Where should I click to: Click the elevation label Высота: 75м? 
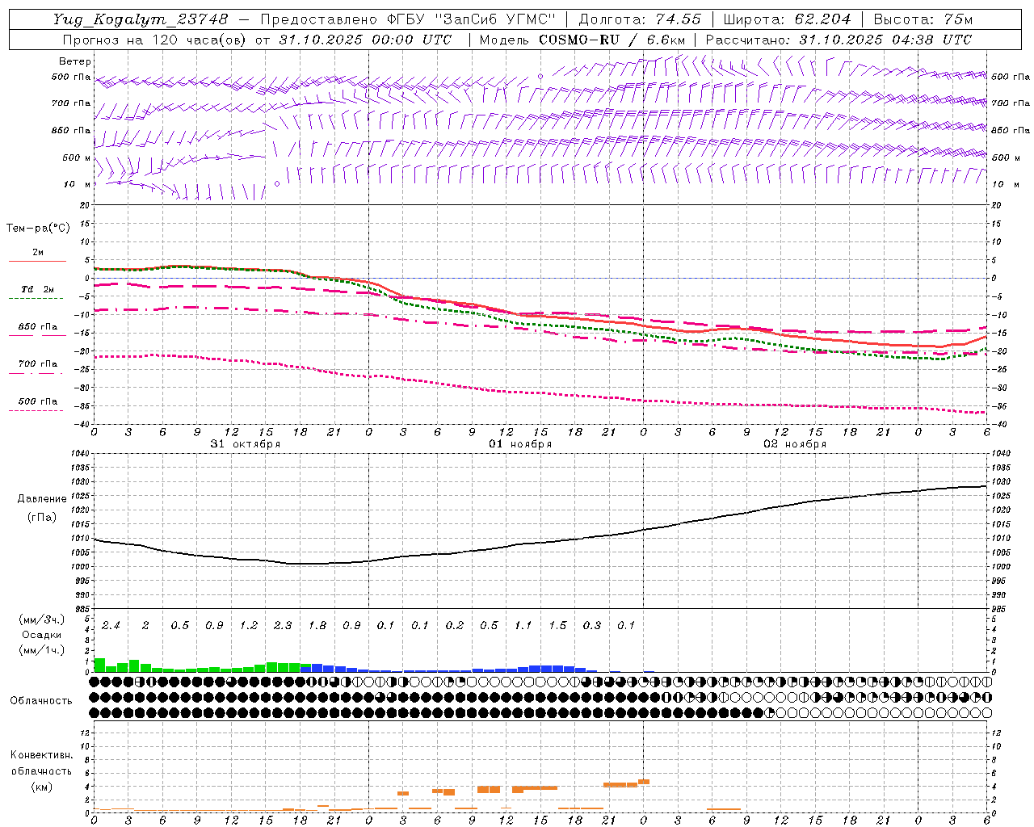pyautogui.click(x=923, y=19)
